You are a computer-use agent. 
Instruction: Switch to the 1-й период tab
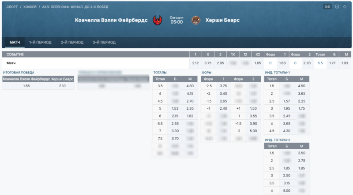point(40,42)
